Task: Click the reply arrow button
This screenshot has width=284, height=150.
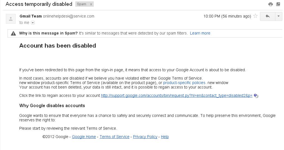Action: (268, 16)
